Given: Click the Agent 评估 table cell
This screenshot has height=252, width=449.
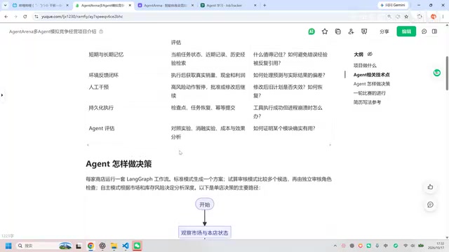Looking at the screenshot, I should 101,128.
